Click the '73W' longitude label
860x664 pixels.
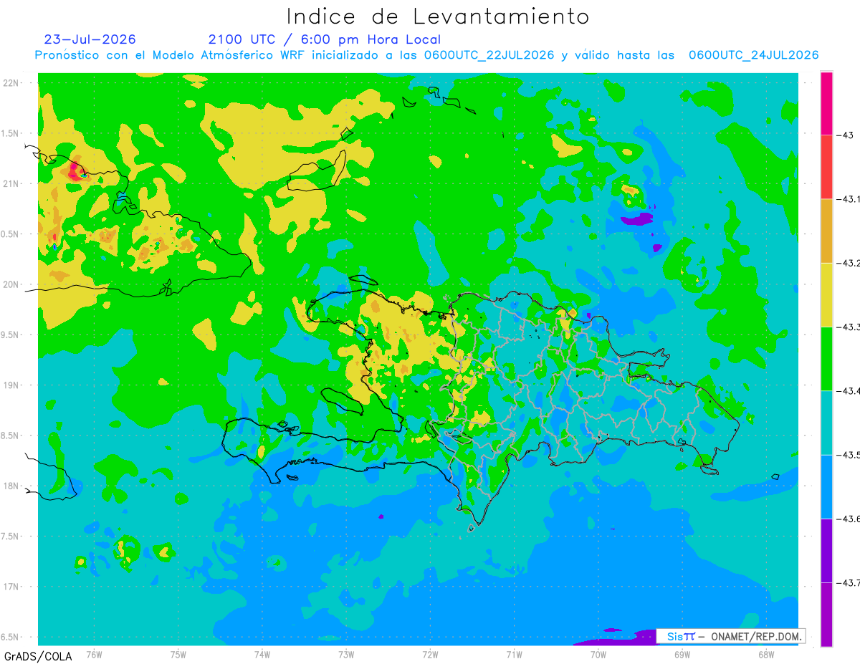pyautogui.click(x=346, y=655)
